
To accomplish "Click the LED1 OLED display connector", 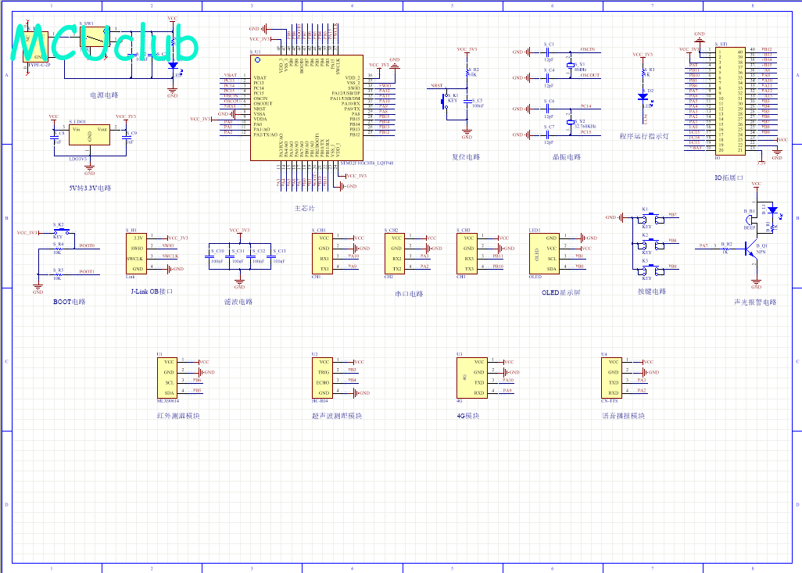I will coord(544,254).
